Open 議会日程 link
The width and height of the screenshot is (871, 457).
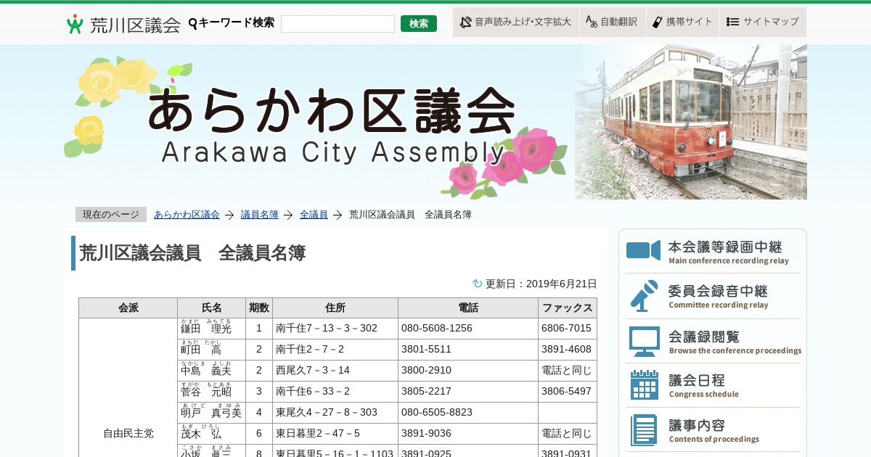713,385
